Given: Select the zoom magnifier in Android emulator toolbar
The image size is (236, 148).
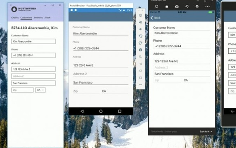Looking at the screenshot, I should pyautogui.click(x=141, y=57).
